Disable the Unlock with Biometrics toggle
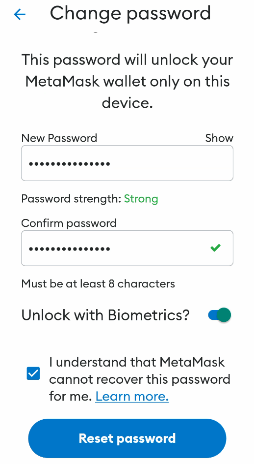The width and height of the screenshot is (254, 464). click(220, 315)
